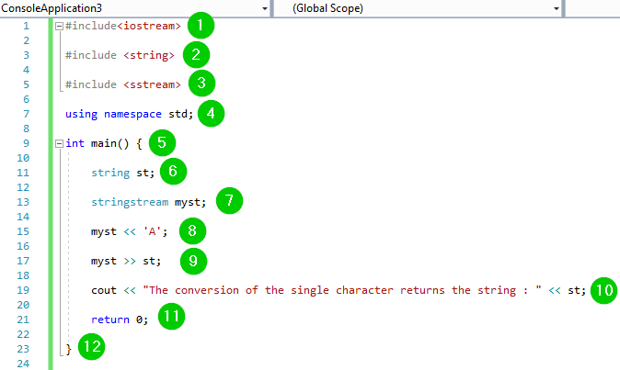620x370 pixels.
Task: Click the green badge numbered 1
Action: [x=201, y=25]
